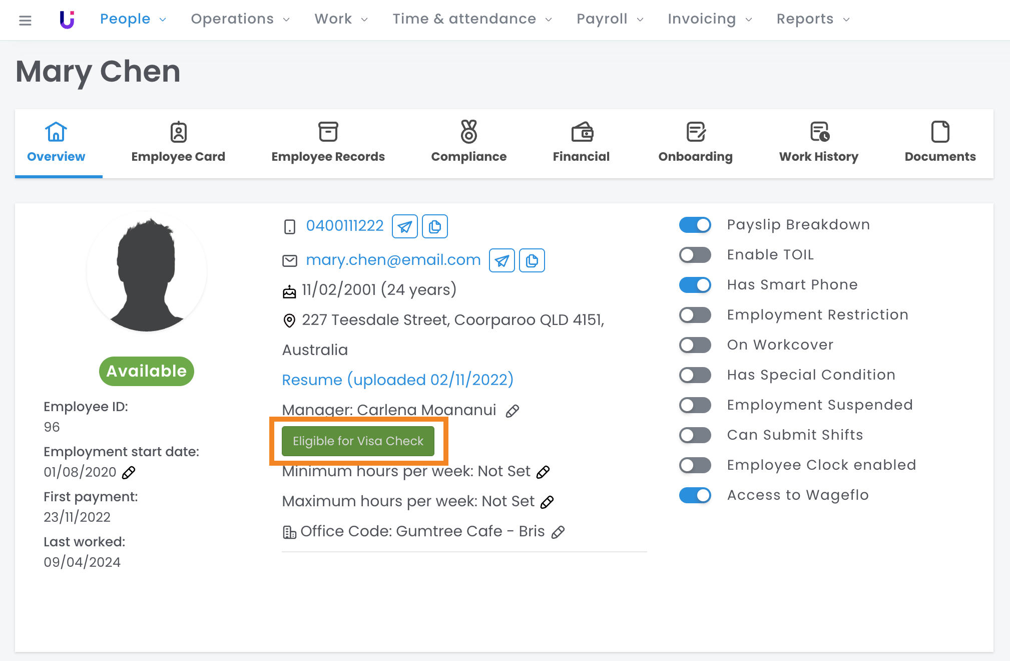
Task: Copy the email address using copy icon
Action: [x=532, y=260]
